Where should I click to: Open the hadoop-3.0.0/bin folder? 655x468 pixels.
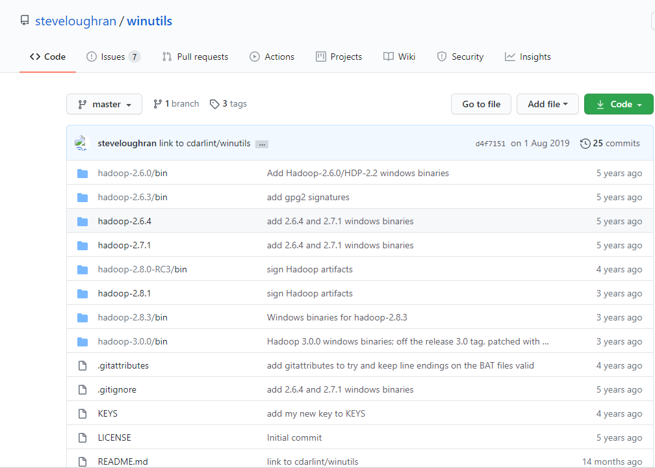pos(133,341)
